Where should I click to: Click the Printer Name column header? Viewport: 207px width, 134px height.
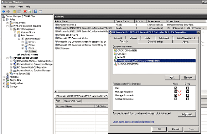pos(84,21)
